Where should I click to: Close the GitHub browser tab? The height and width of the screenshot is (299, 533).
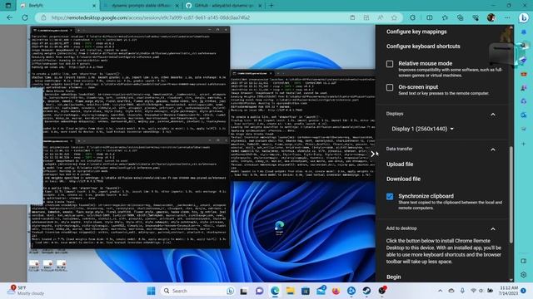point(260,6)
